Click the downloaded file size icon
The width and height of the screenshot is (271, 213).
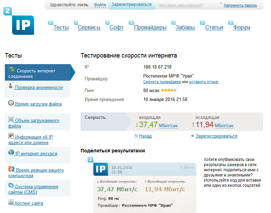pos(11,120)
